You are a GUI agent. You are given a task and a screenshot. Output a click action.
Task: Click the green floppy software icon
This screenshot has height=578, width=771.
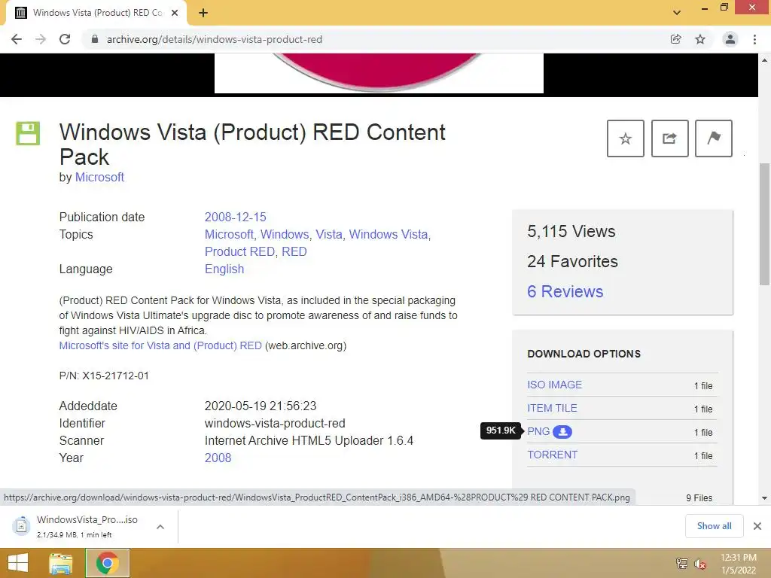pos(28,134)
